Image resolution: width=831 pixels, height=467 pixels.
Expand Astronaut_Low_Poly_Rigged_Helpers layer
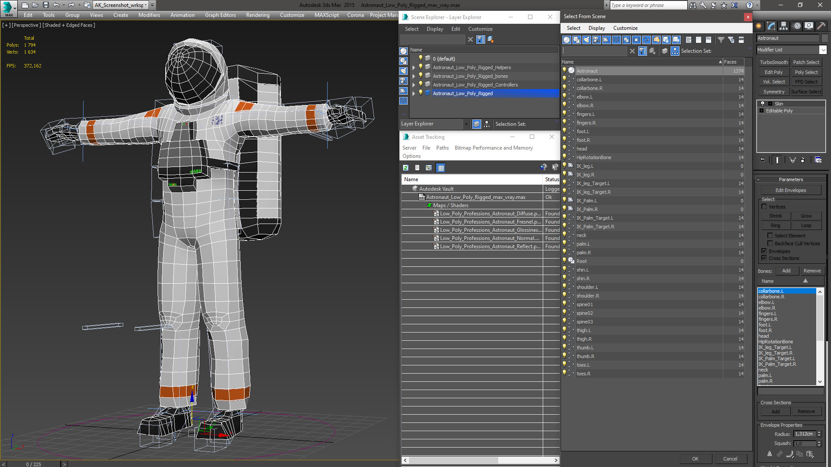pyautogui.click(x=414, y=67)
